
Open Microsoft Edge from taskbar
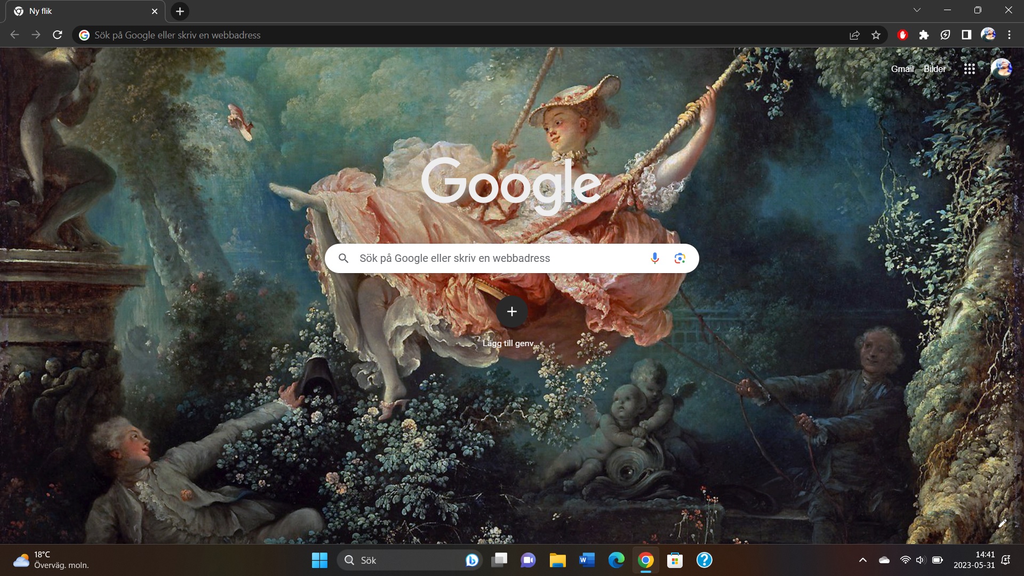(616, 560)
